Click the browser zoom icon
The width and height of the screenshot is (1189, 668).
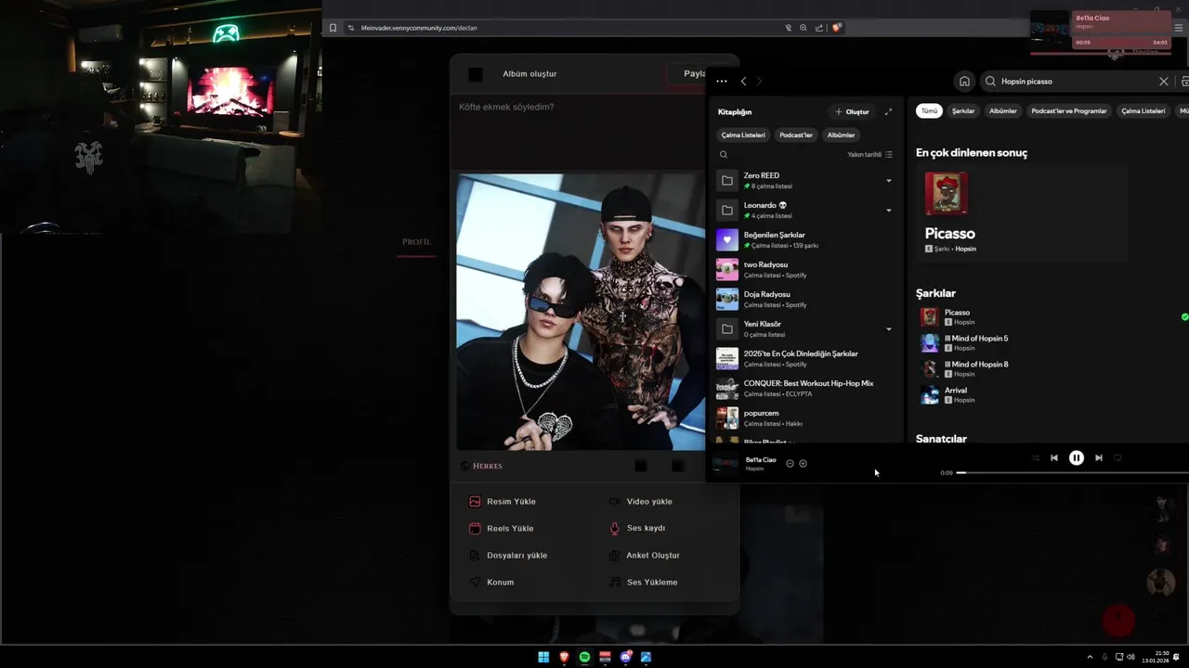click(x=804, y=28)
